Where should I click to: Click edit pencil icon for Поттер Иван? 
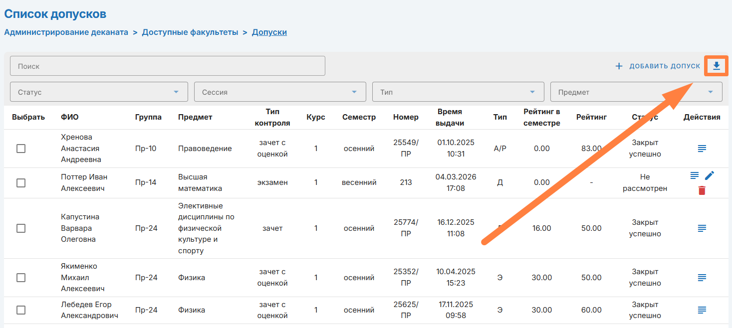709,175
